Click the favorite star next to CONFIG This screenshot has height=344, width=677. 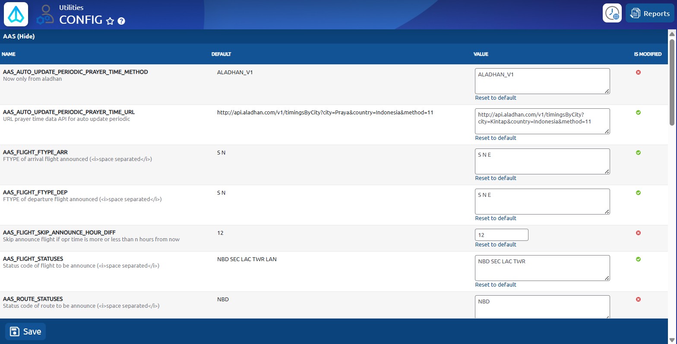[x=110, y=21]
